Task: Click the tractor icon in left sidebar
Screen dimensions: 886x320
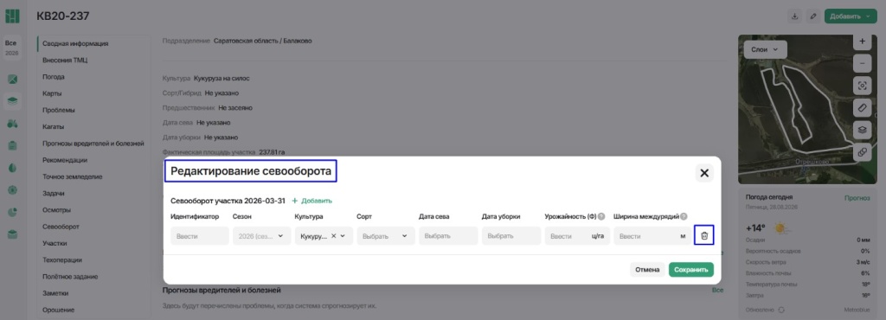Action: coord(12,124)
